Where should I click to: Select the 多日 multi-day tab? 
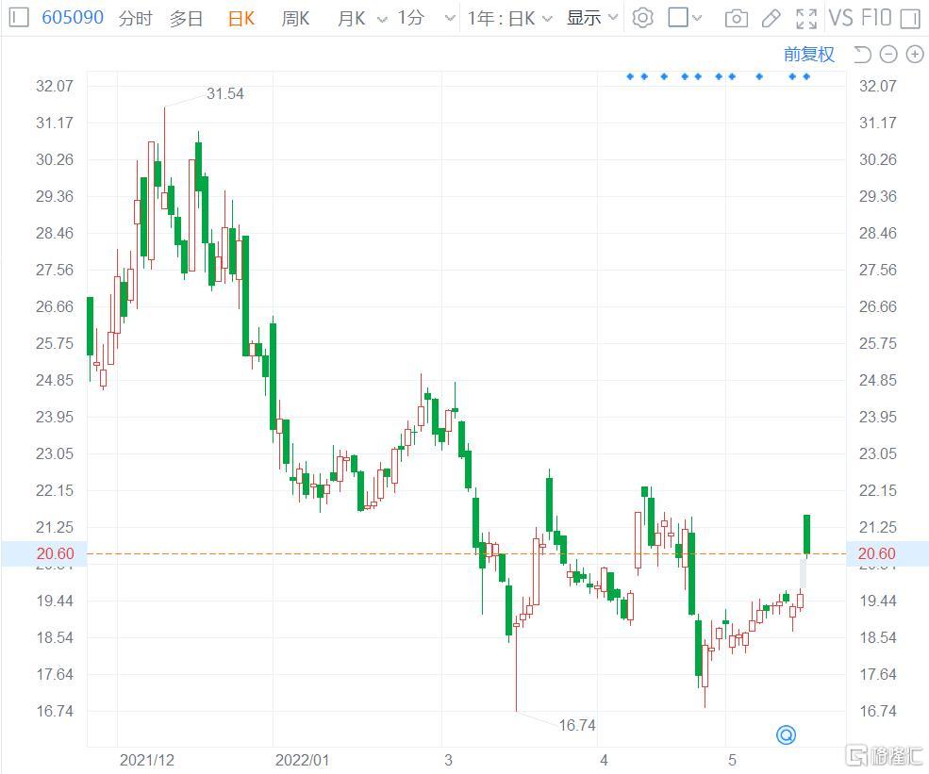click(x=186, y=18)
